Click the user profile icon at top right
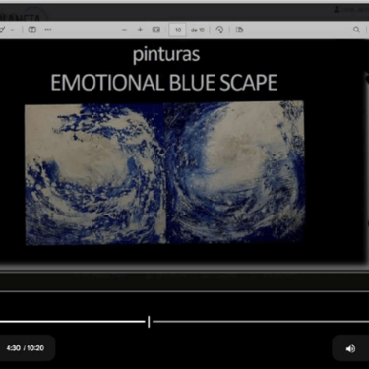The width and height of the screenshot is (369, 369). pos(337,10)
